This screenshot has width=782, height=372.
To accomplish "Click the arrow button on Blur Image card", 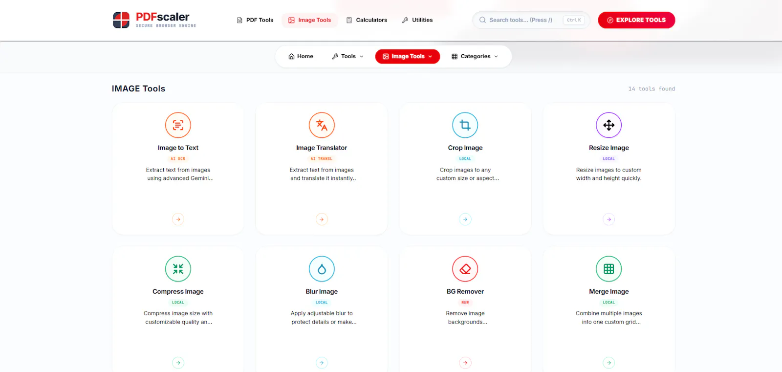I will (x=322, y=363).
